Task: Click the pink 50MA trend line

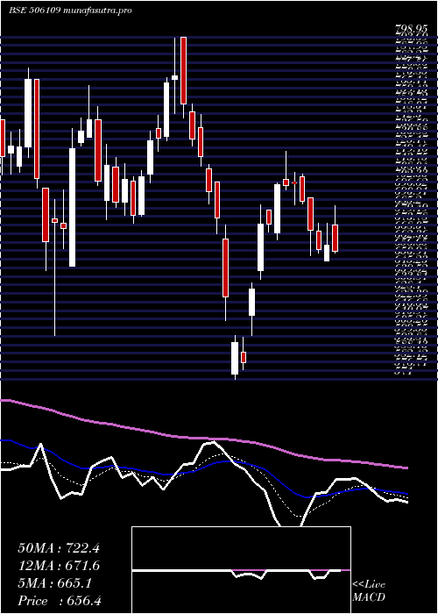Action: click(x=204, y=439)
